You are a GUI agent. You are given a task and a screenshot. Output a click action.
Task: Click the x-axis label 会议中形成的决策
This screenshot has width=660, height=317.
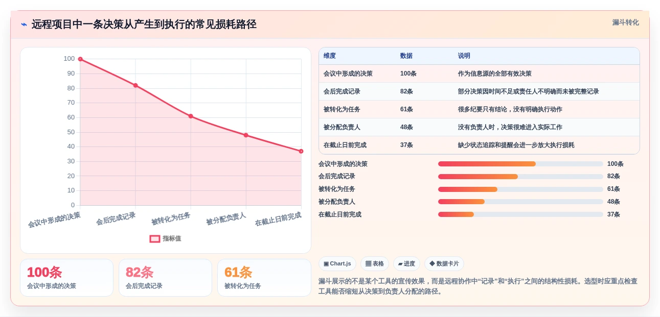point(54,220)
